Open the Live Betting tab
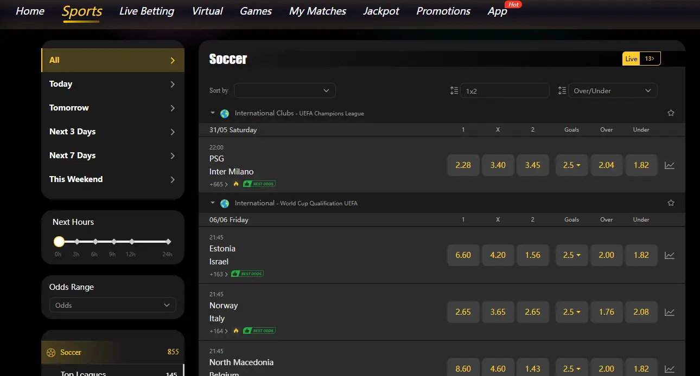700x376 pixels. [x=147, y=11]
